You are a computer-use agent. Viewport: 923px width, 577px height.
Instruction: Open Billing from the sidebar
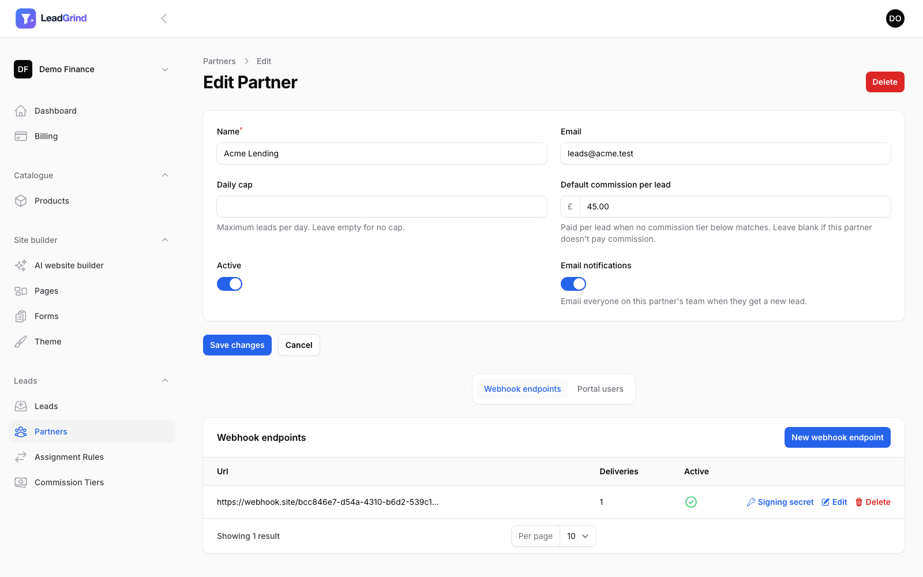tap(92, 136)
